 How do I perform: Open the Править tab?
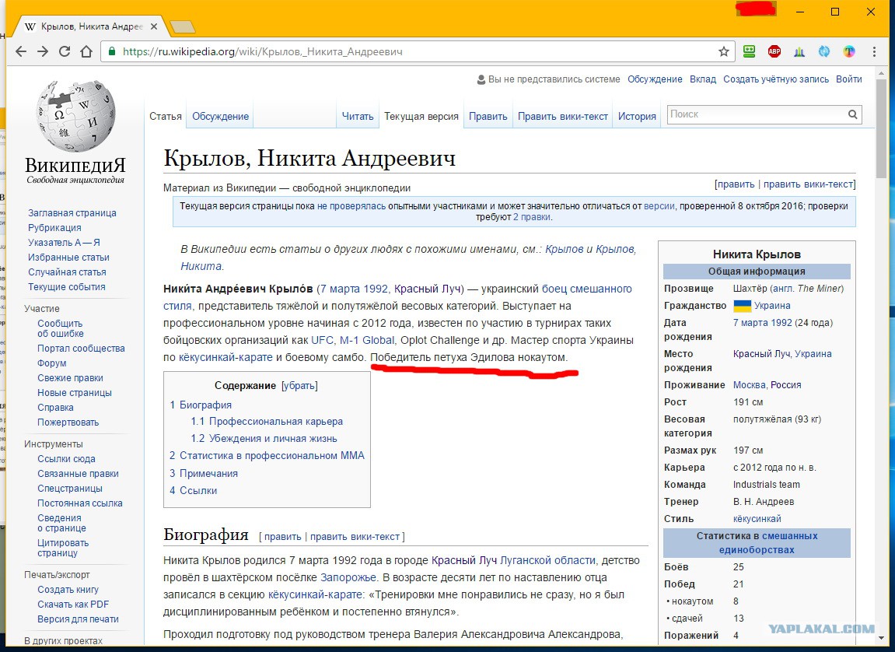[488, 117]
